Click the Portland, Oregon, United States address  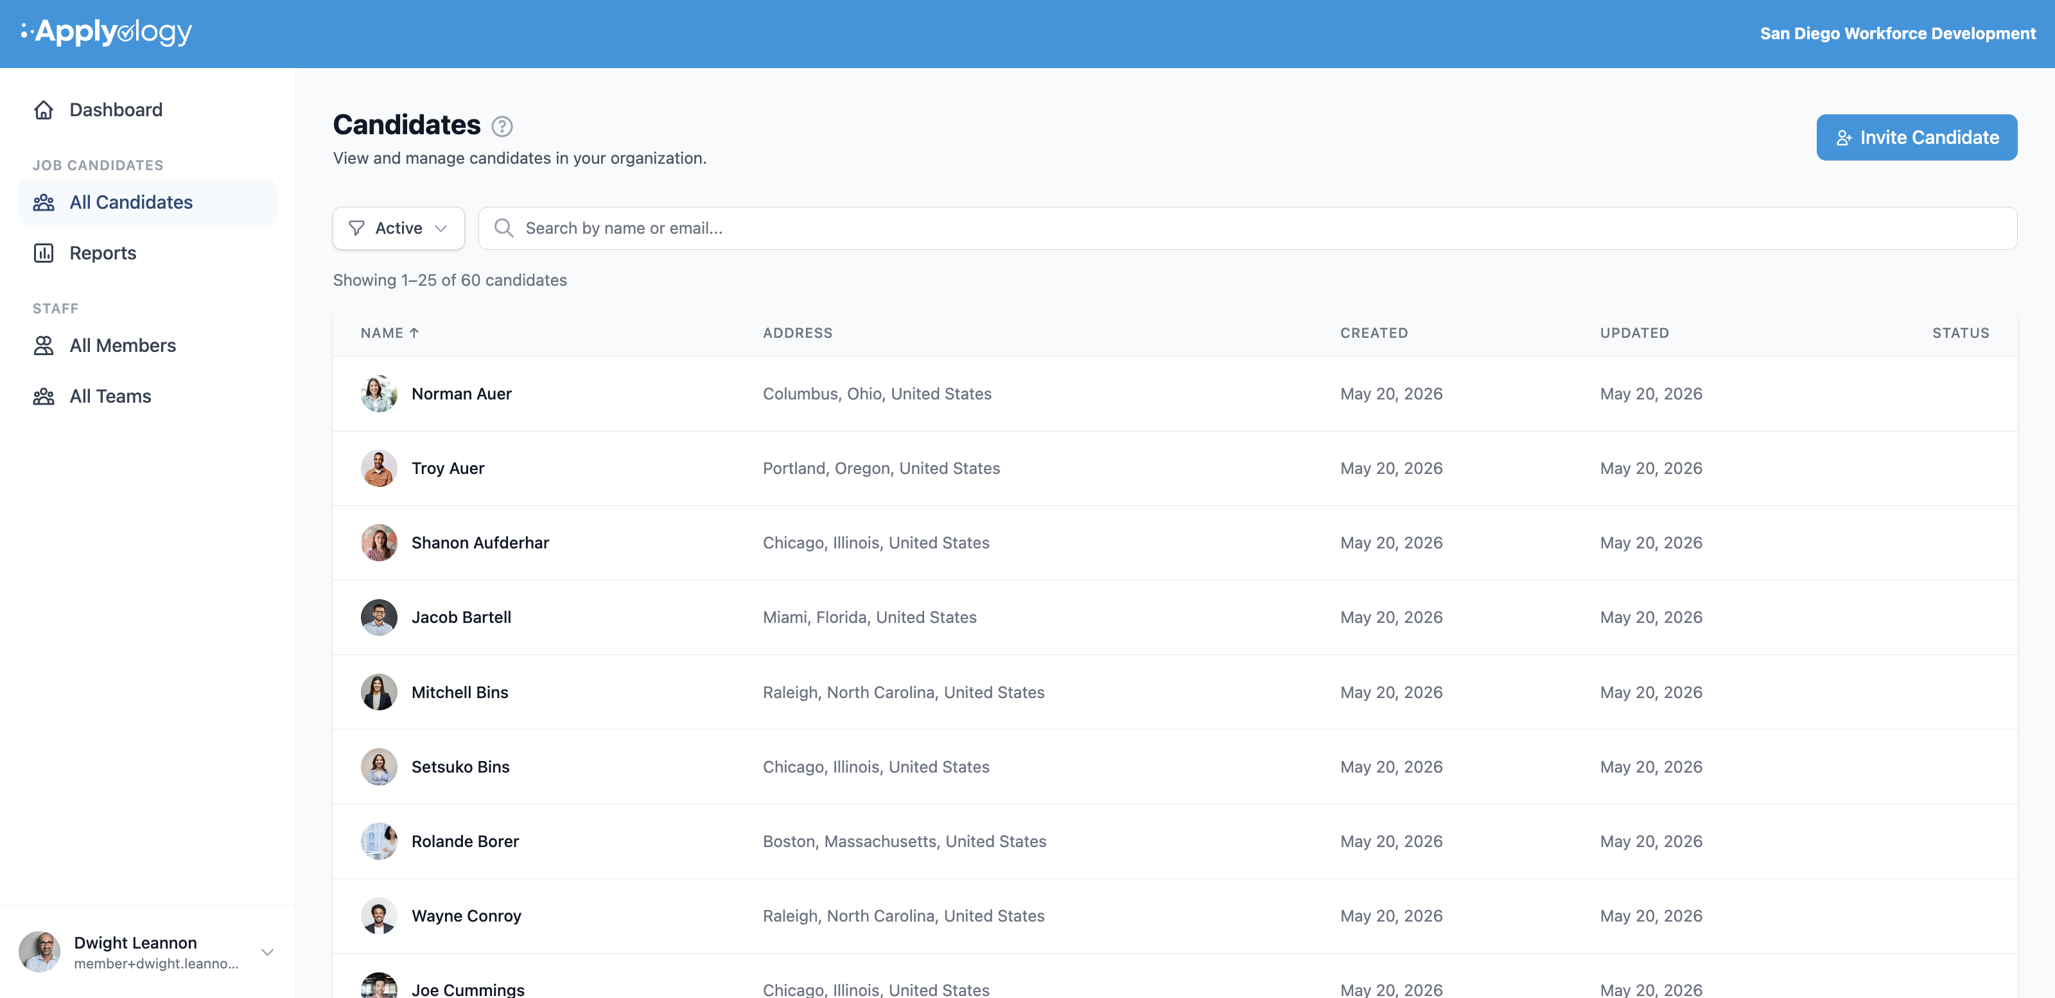coord(882,468)
